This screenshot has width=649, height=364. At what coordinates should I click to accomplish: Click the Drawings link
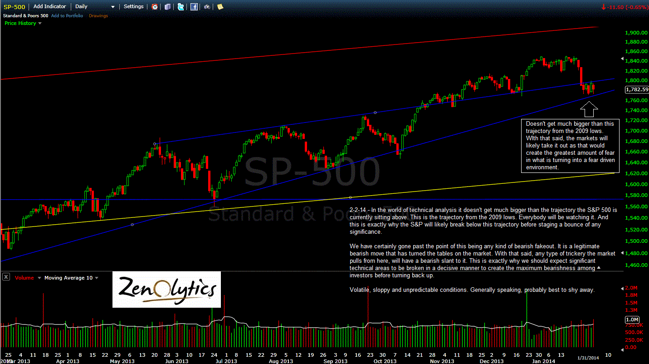click(x=98, y=16)
